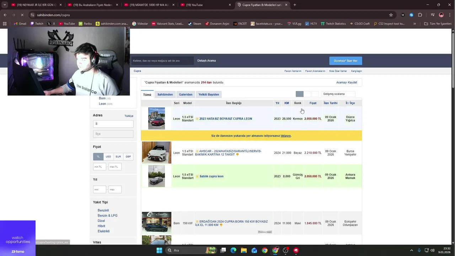Select the Tümü listings tab
The height and width of the screenshot is (256, 455).
point(147,94)
